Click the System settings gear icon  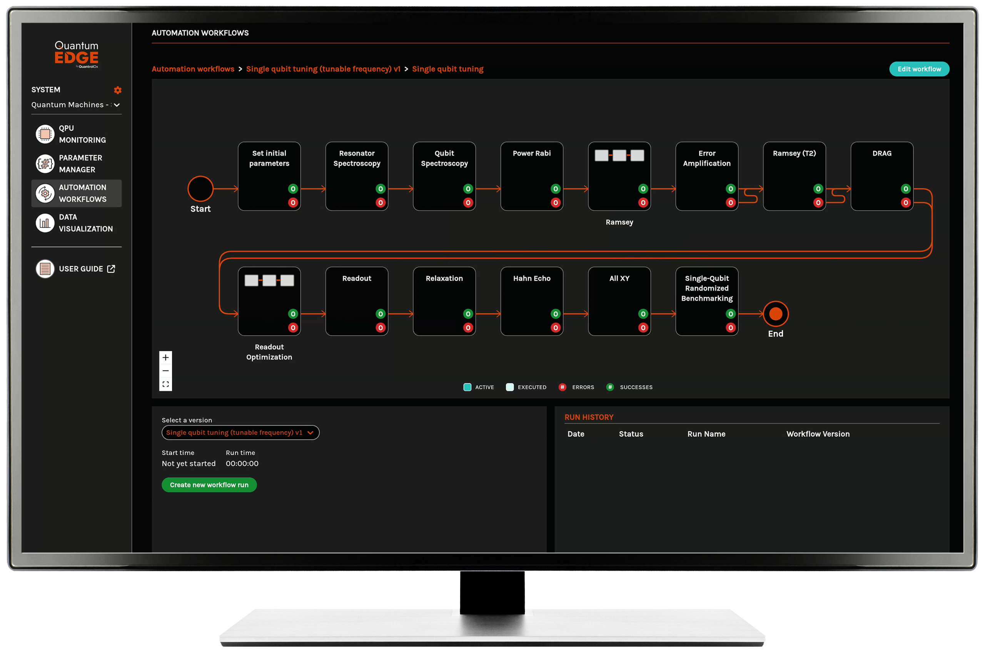(x=118, y=90)
